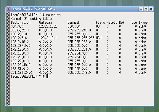Click the empty terminal area below prompt
The height and width of the screenshot is (112, 159).
coord(82,92)
